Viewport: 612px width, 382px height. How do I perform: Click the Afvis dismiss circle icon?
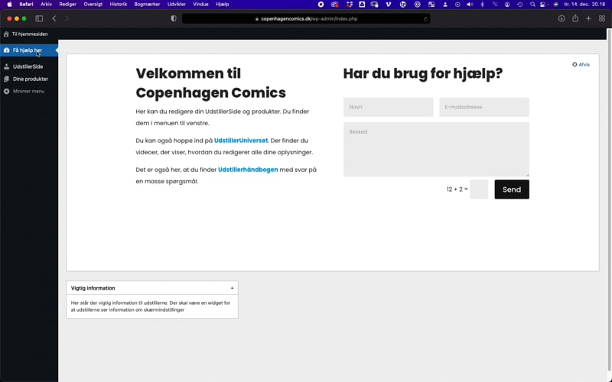(x=575, y=65)
